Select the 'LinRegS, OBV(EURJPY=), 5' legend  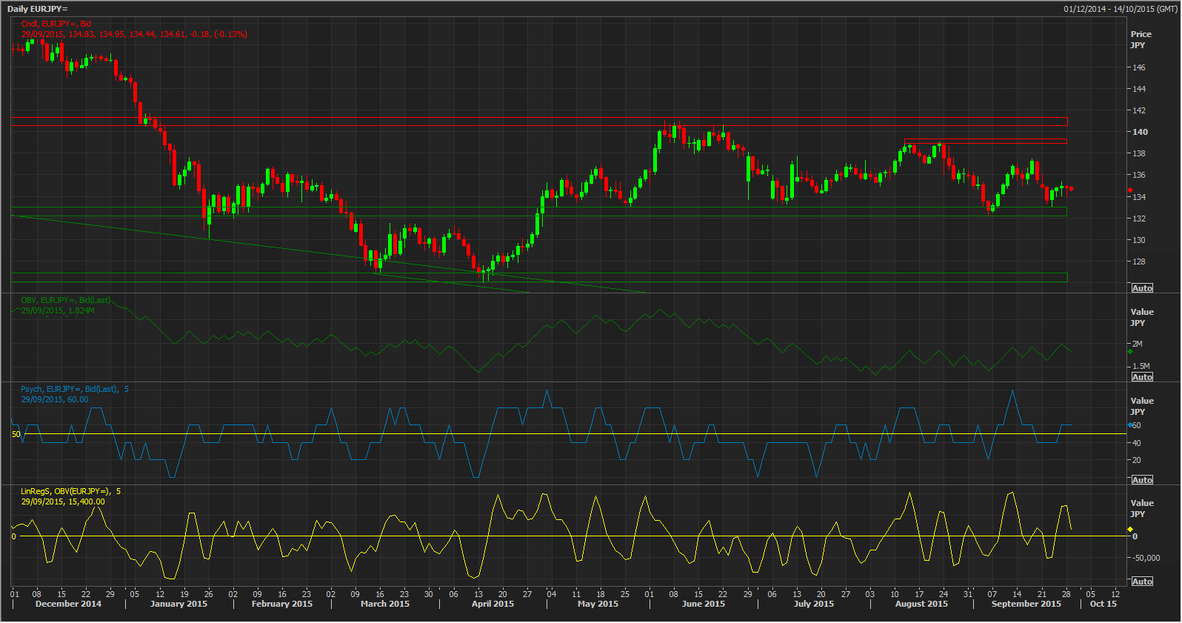coord(70,491)
